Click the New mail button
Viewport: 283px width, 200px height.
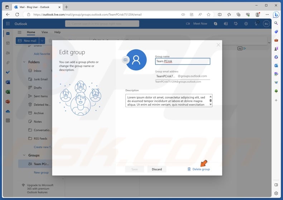[28, 41]
